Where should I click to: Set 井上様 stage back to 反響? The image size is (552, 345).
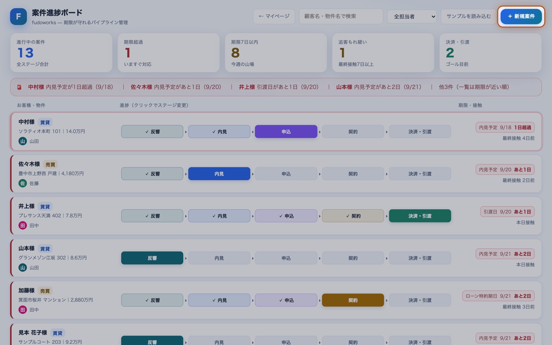[x=152, y=216]
